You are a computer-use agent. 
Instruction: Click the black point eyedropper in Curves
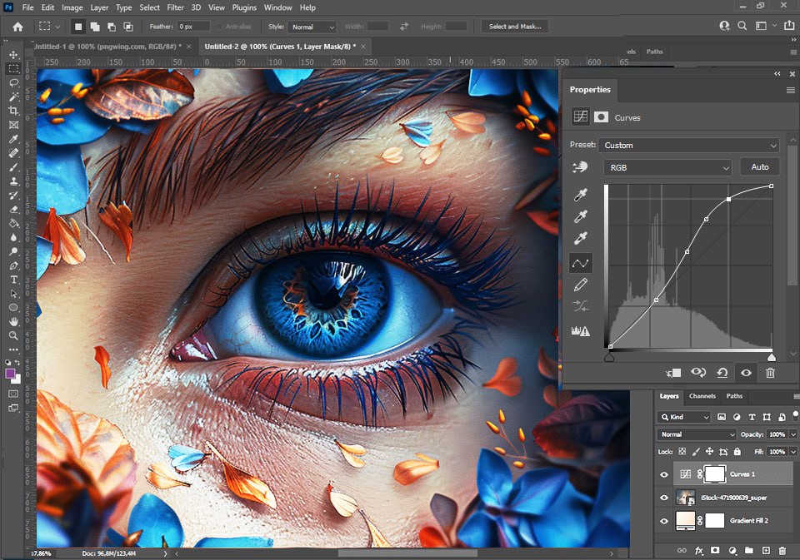point(581,195)
